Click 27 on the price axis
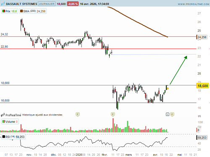This screenshot has width=210, height=157. [199, 13]
